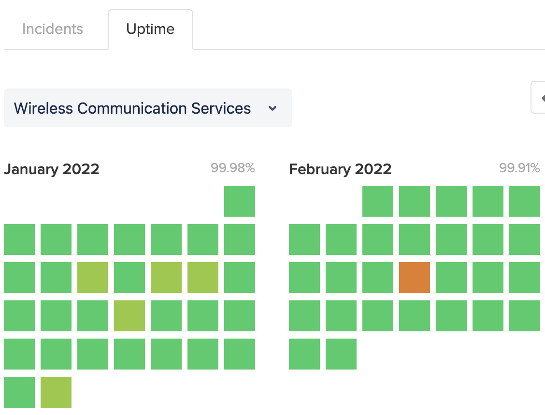Click the dropdown chevron arrow icon
Viewport: 545px width, 415px height.
(x=272, y=108)
